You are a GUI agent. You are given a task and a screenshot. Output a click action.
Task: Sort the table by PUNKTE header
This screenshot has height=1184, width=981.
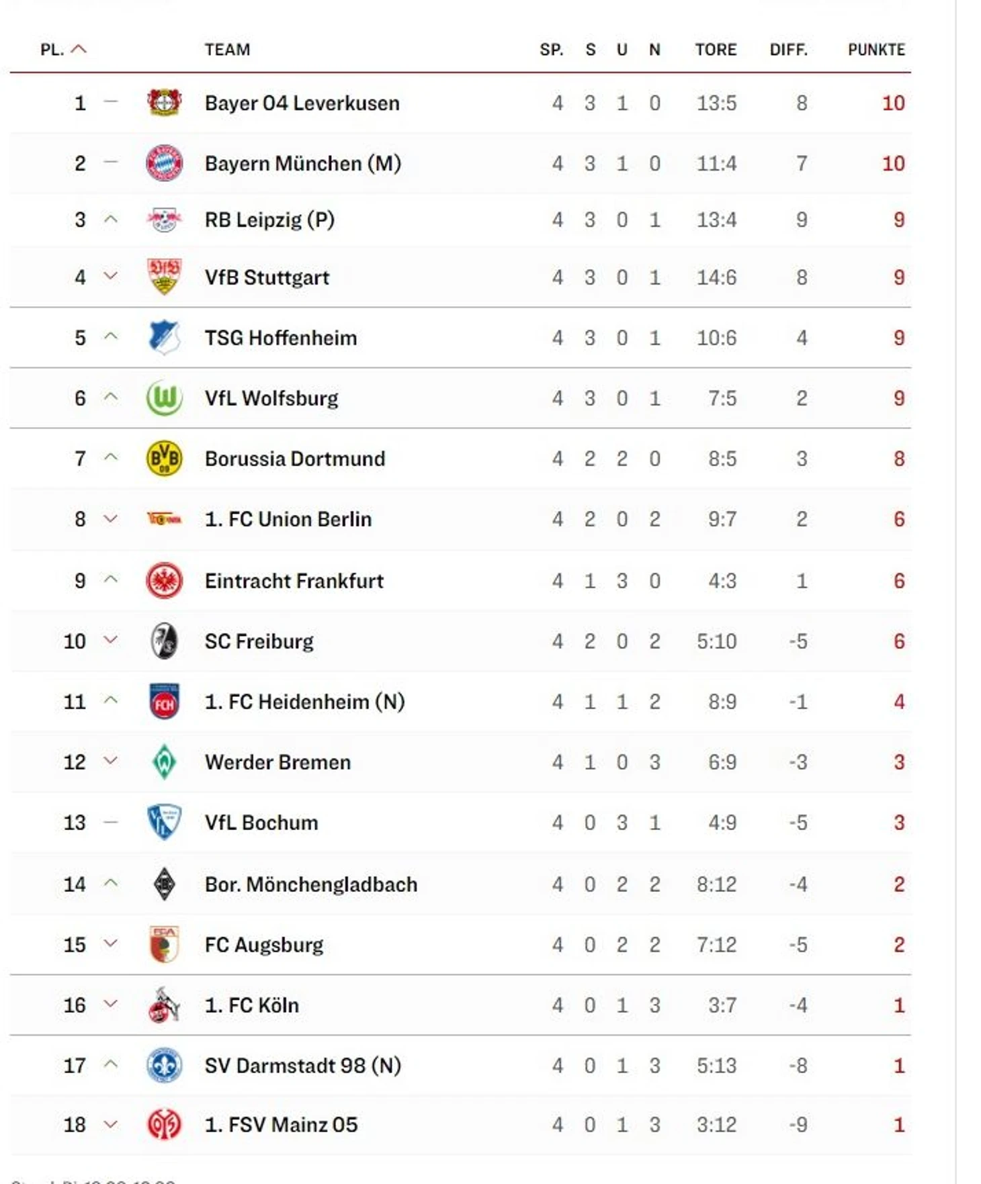tap(876, 50)
